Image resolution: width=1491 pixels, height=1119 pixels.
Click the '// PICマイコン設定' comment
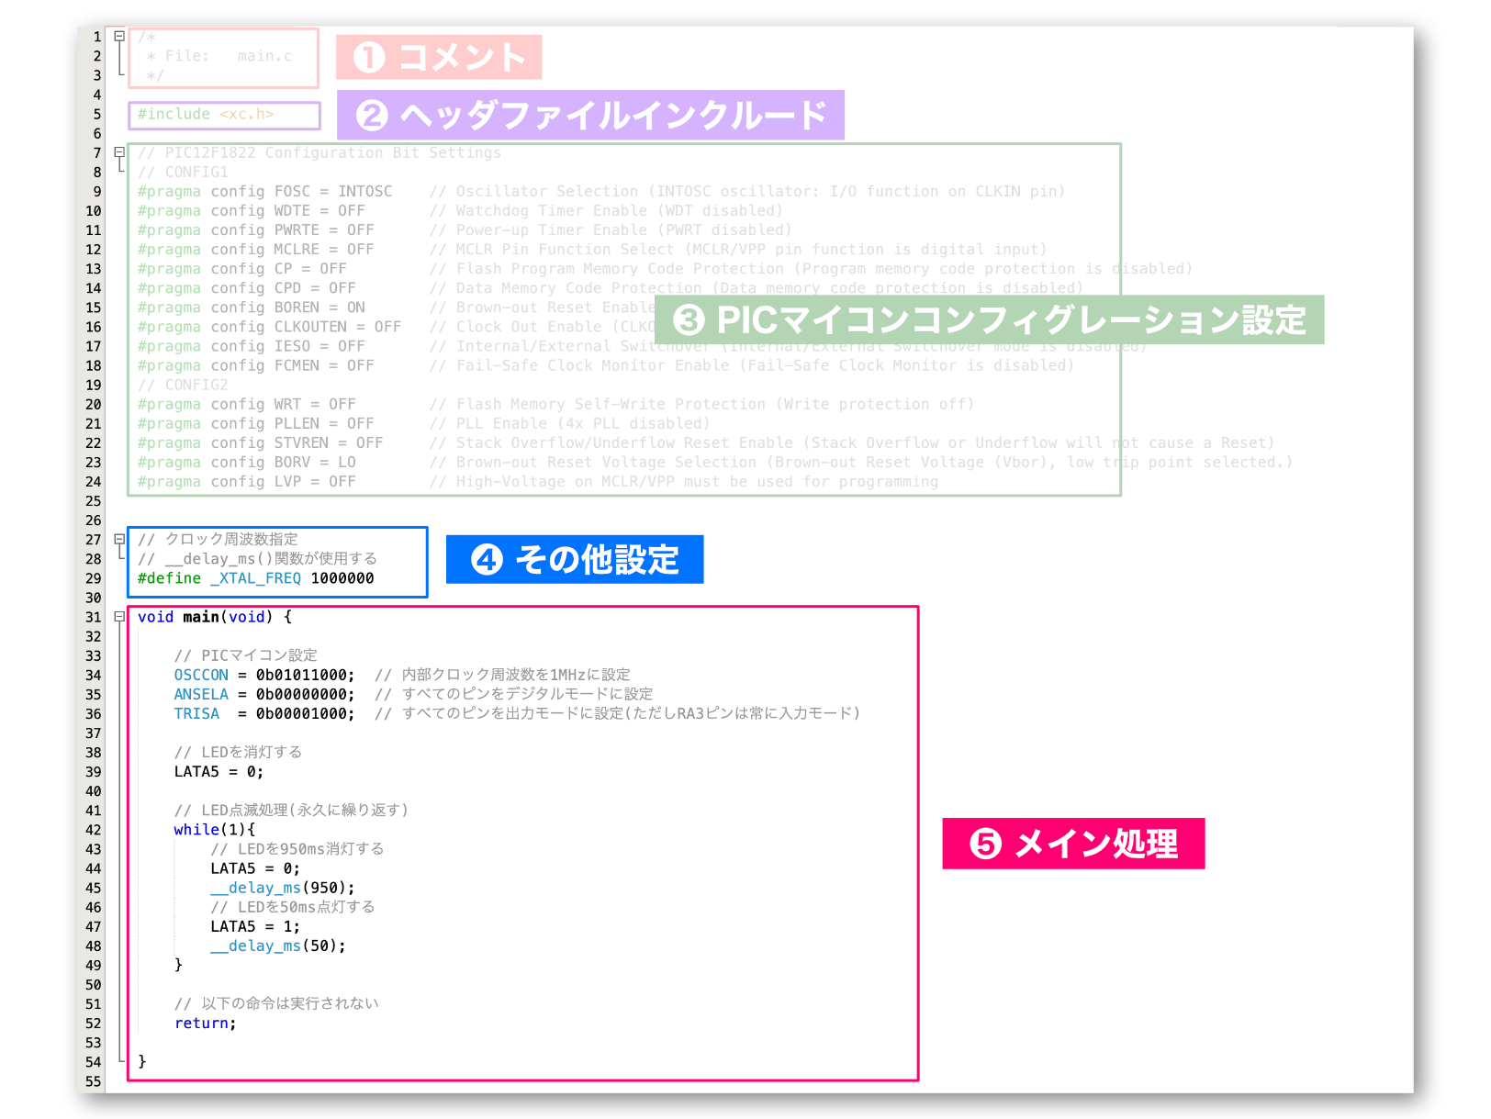[x=246, y=655]
